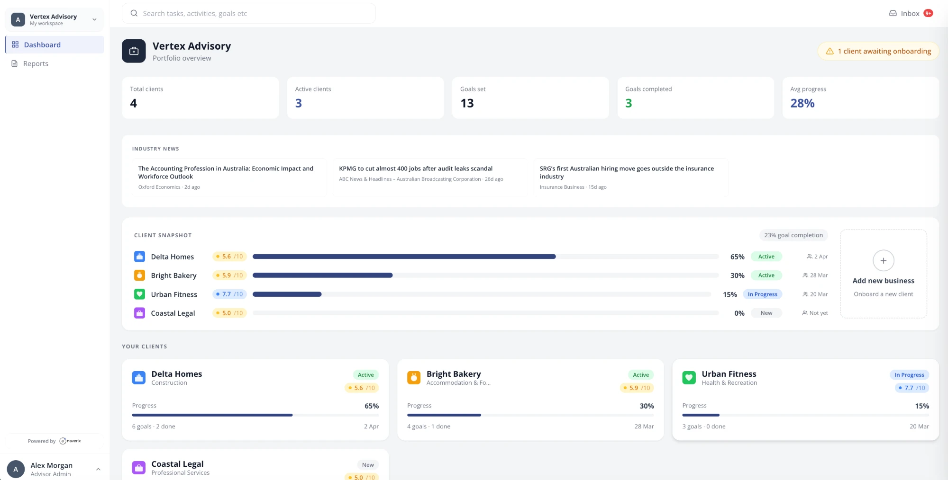Viewport: 948px width, 480px height.
Task: Click the Urban Fitness snapshot progress bar
Action: pyautogui.click(x=482, y=294)
